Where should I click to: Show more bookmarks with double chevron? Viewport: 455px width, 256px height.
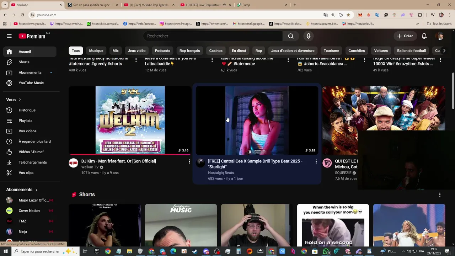coord(417,24)
